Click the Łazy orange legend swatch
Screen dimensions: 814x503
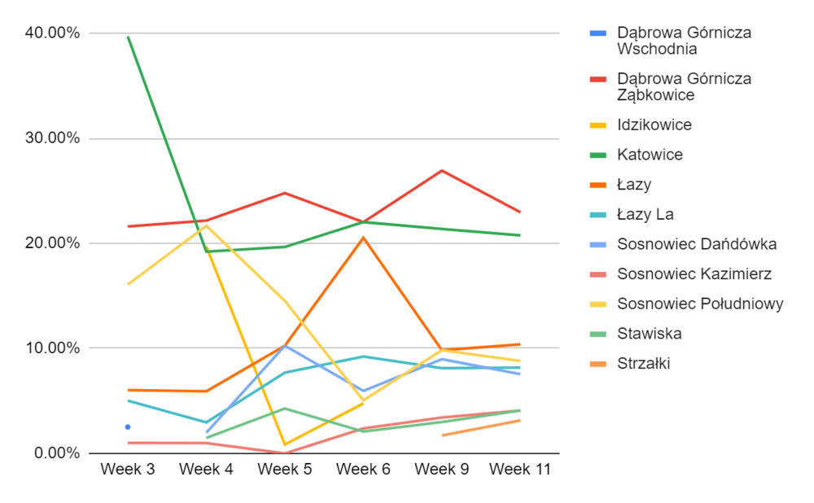tap(597, 185)
